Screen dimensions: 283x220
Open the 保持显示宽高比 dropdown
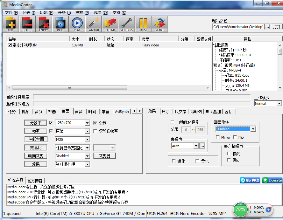87,148
